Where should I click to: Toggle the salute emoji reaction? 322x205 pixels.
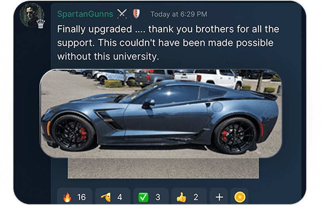click(x=113, y=197)
